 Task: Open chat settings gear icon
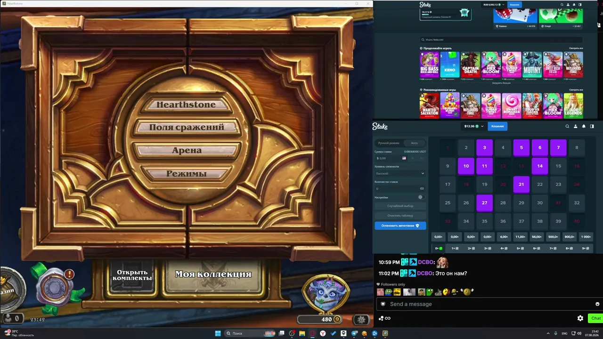(x=580, y=318)
